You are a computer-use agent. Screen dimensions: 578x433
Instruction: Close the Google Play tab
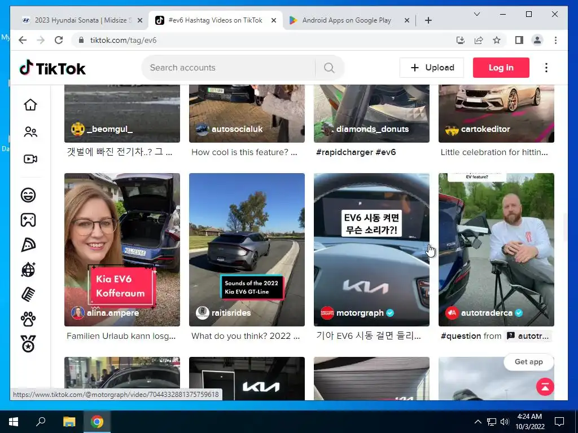coord(407,20)
